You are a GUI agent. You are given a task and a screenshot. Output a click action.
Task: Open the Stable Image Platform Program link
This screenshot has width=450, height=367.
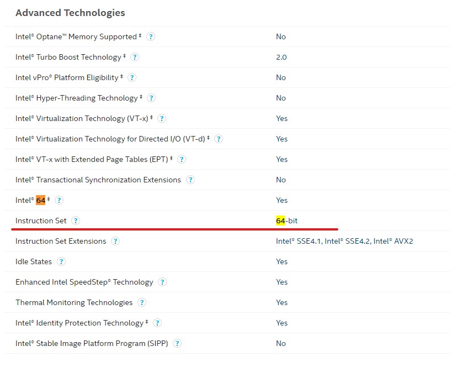(x=92, y=343)
